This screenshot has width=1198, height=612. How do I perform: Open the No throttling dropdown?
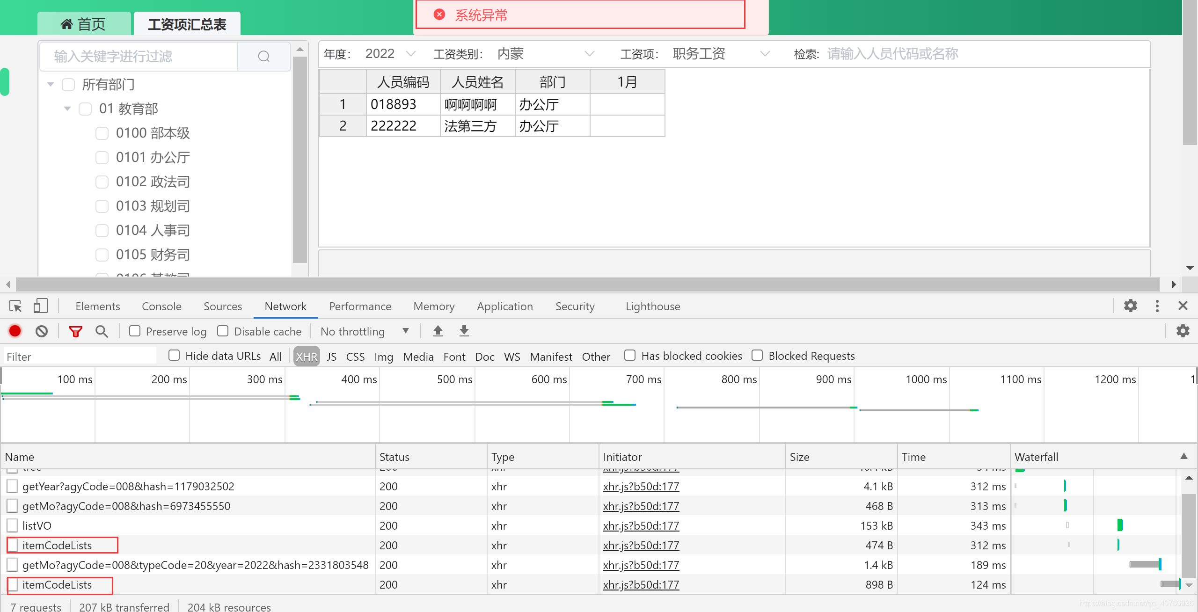[365, 331]
